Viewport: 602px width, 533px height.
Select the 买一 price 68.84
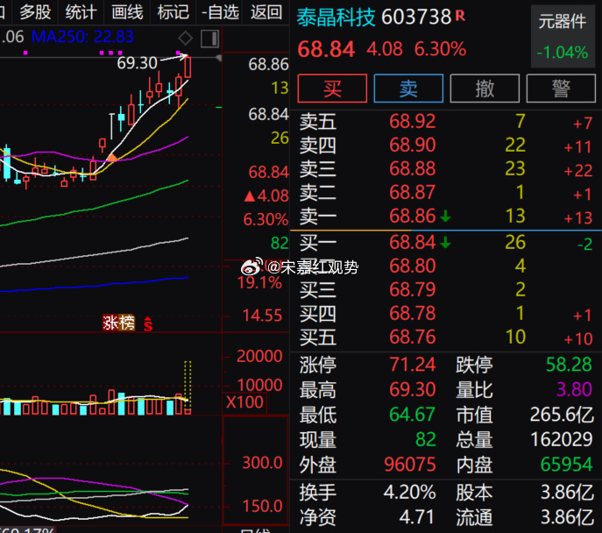pyautogui.click(x=413, y=243)
